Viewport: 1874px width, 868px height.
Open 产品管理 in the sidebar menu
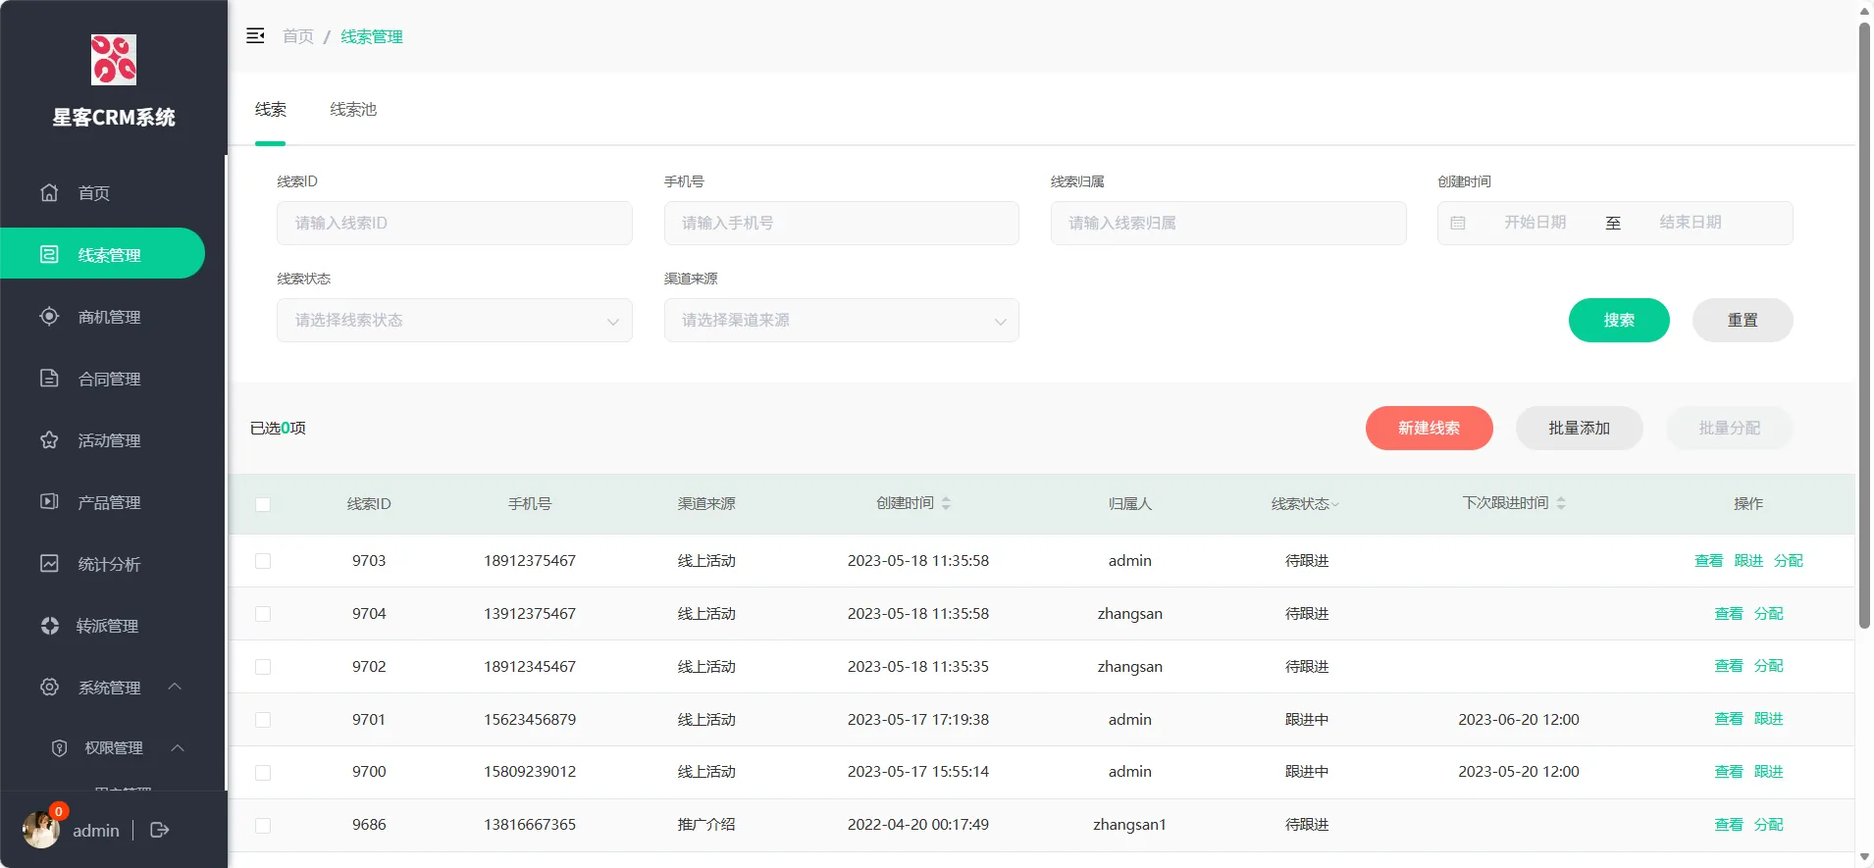(109, 502)
